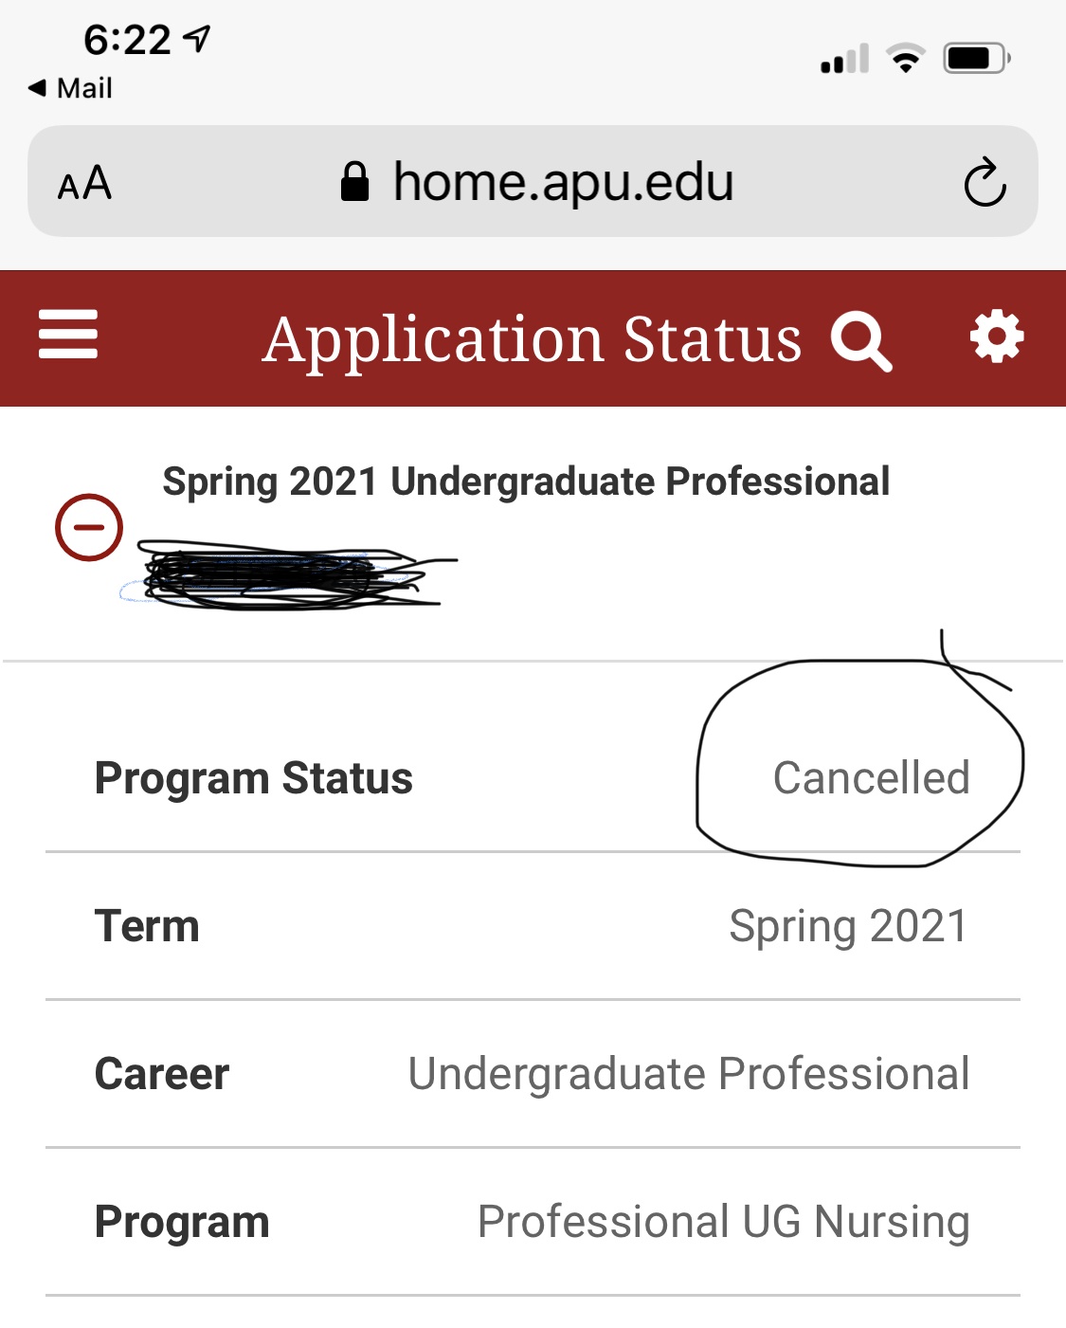Screen dimensions: 1066x1328
Task: Open the AA text size options
Action: pyautogui.click(x=85, y=183)
